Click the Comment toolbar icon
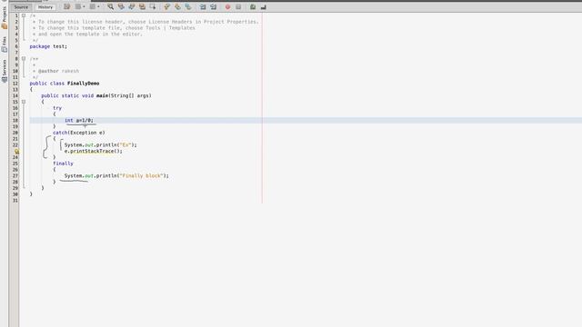582x327 pixels. click(x=253, y=6)
